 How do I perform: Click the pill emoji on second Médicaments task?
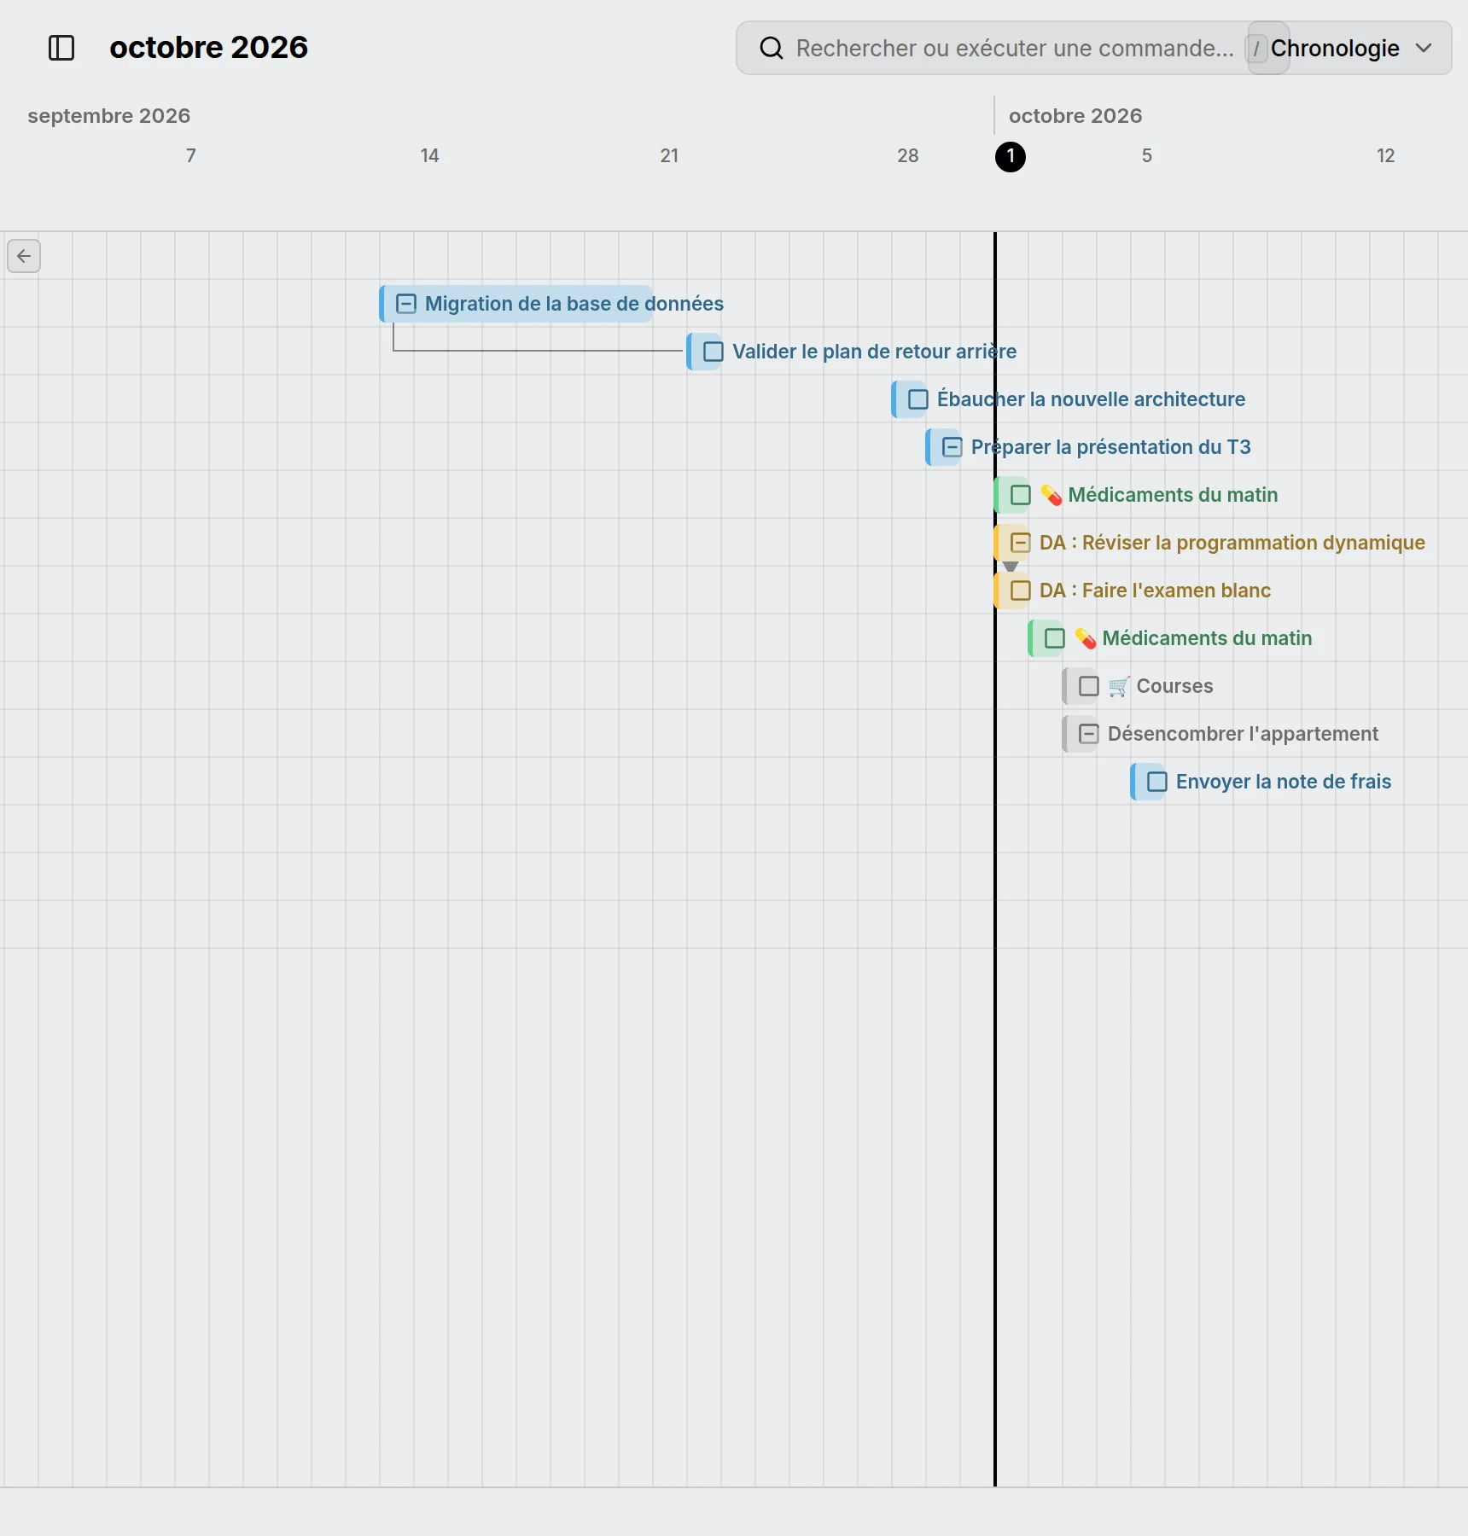pos(1085,638)
